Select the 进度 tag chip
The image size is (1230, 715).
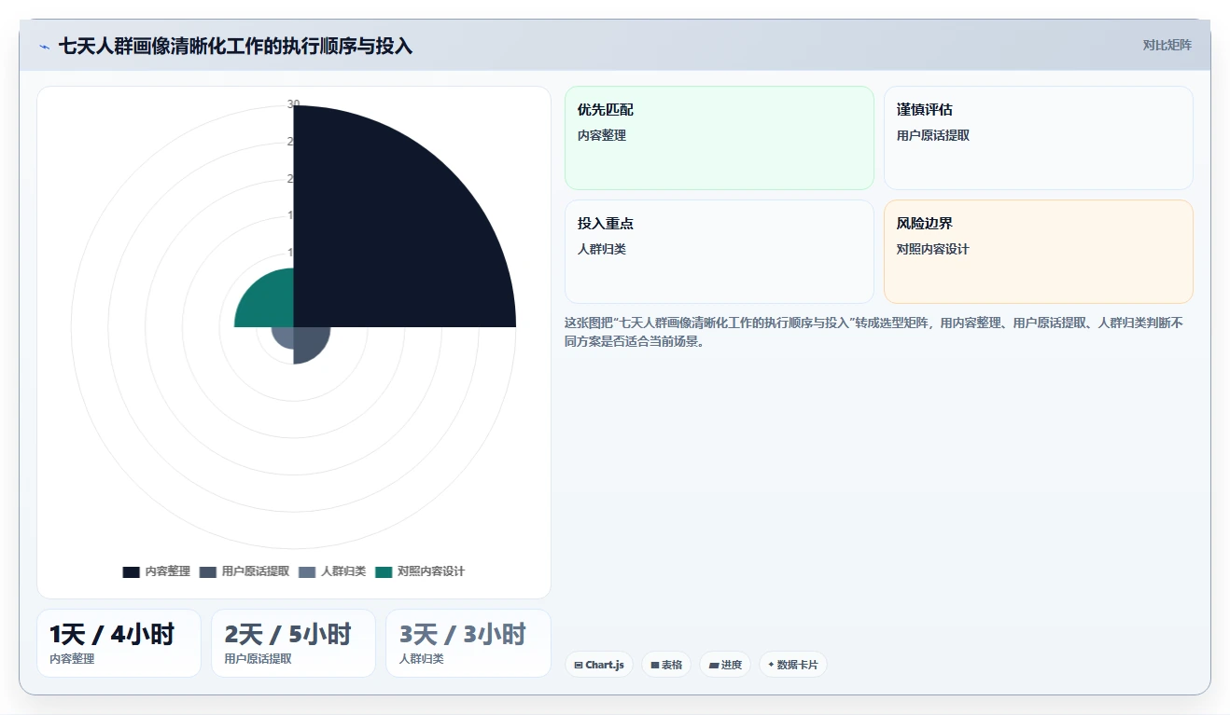coord(725,665)
